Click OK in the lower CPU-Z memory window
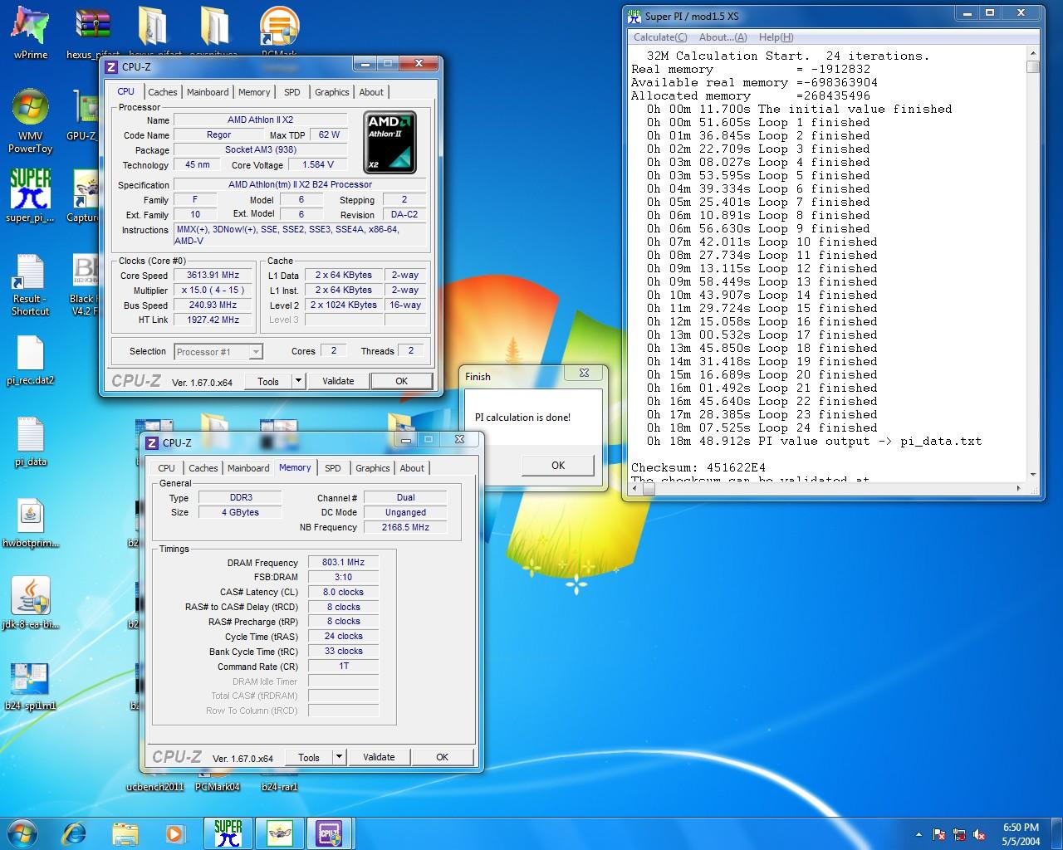The height and width of the screenshot is (850, 1063). coord(442,757)
